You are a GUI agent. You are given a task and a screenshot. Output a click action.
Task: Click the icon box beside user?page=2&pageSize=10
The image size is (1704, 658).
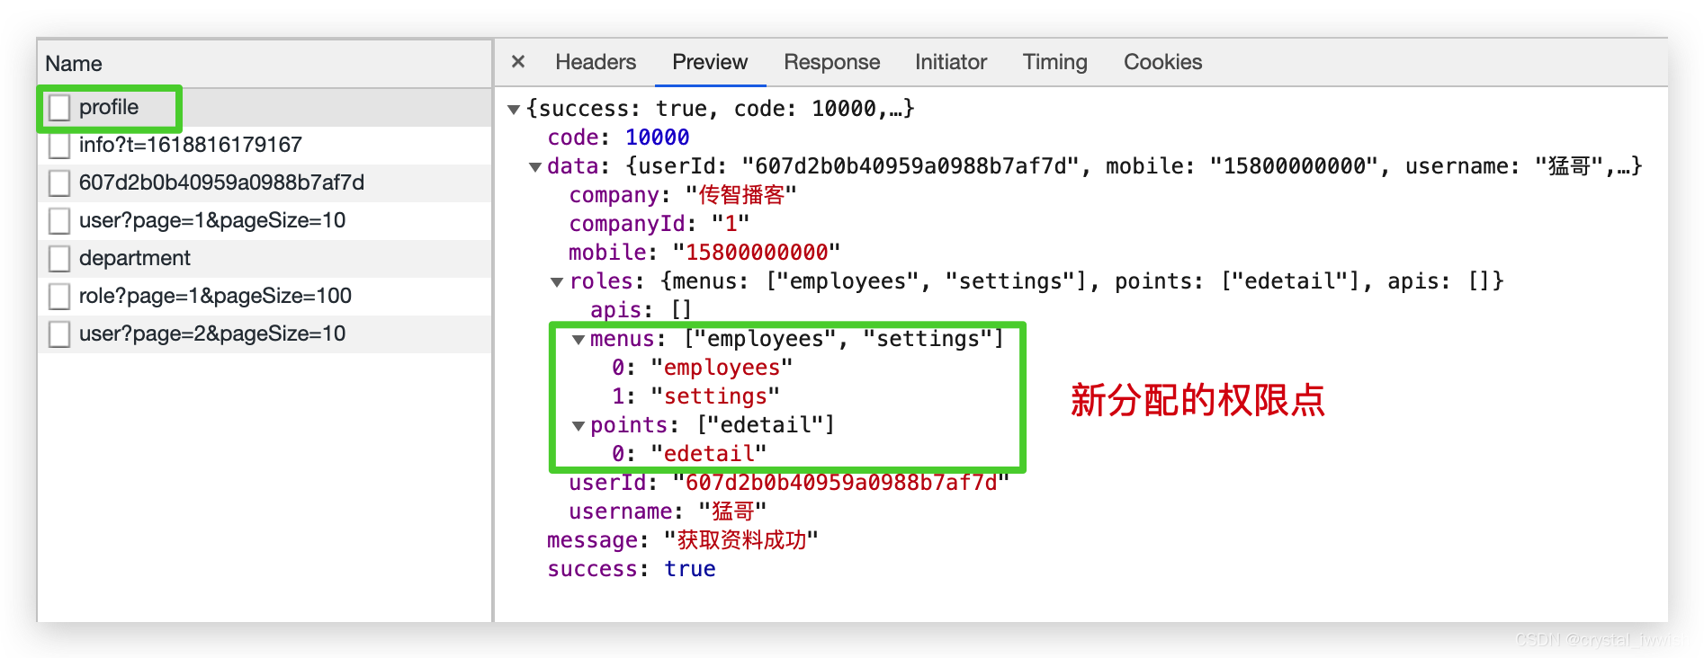(x=59, y=334)
